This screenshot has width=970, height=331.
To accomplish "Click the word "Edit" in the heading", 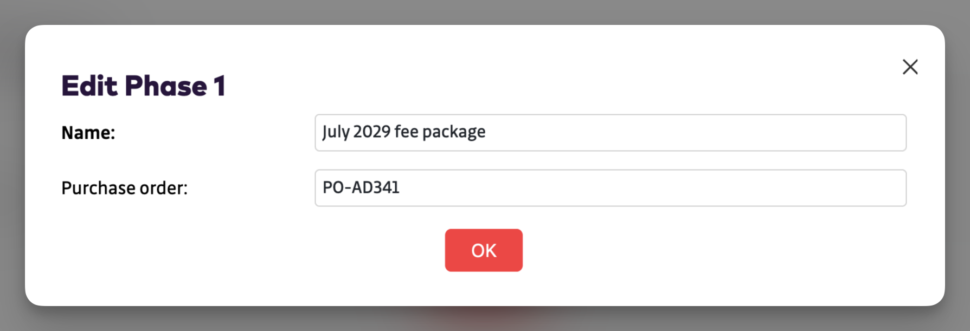I will (89, 86).
